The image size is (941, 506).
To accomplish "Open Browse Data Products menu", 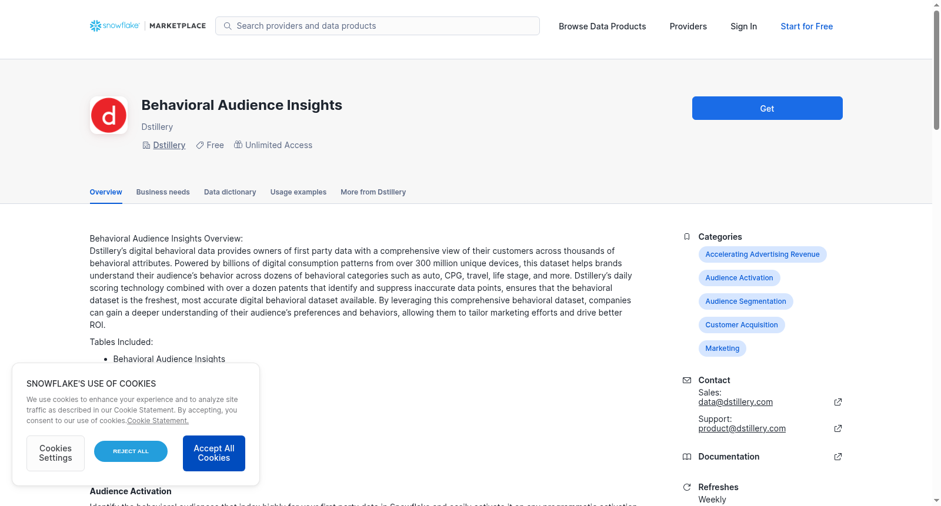I will (602, 26).
